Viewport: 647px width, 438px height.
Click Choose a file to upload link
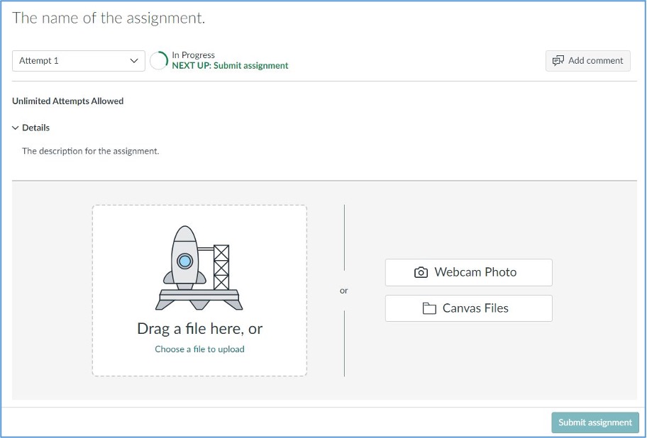tap(199, 349)
